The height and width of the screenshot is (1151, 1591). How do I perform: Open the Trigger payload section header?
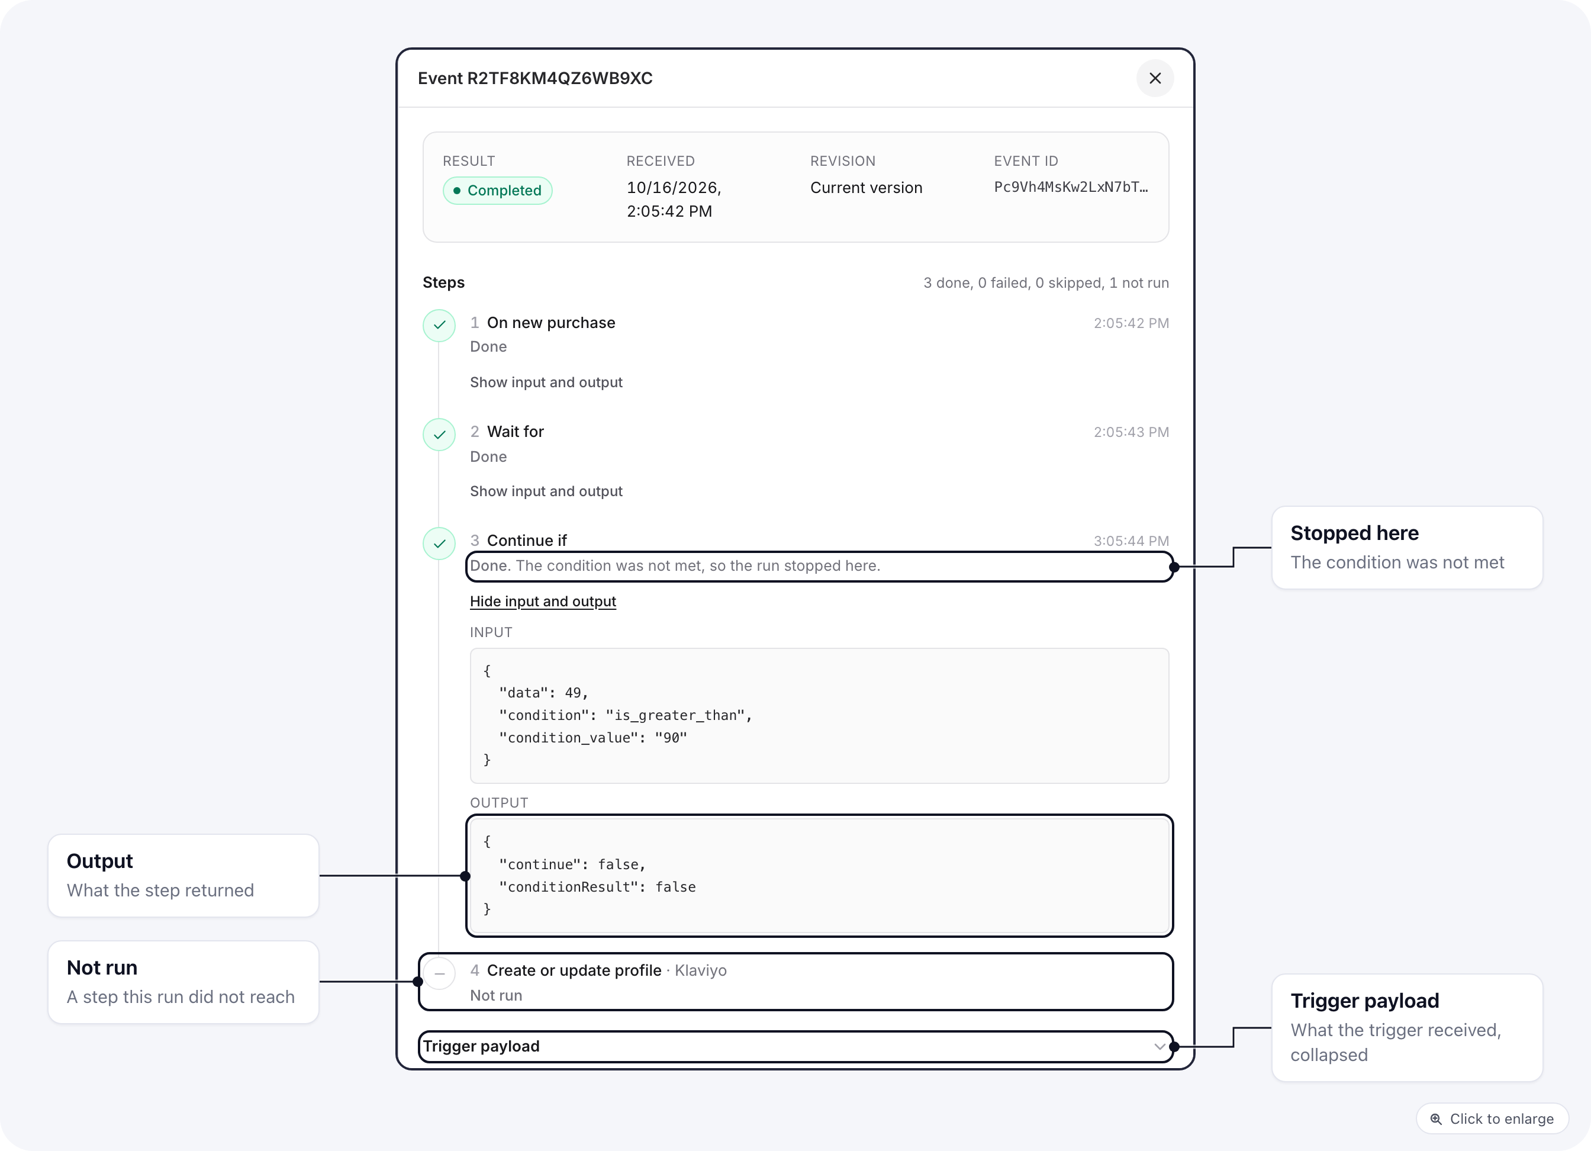coord(795,1046)
